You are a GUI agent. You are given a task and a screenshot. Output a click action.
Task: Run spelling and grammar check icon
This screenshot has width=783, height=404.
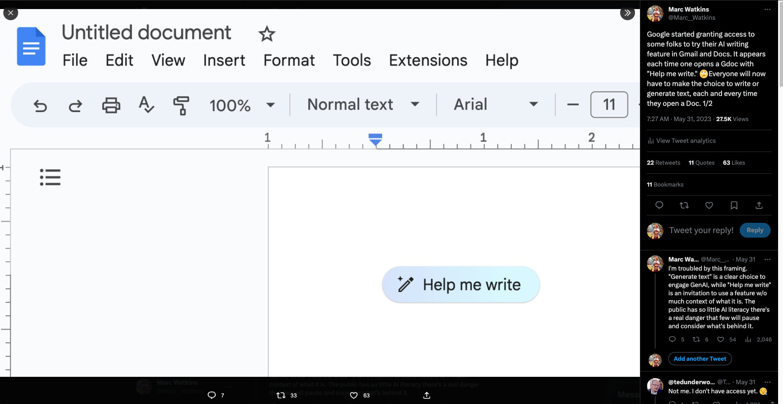pos(146,105)
